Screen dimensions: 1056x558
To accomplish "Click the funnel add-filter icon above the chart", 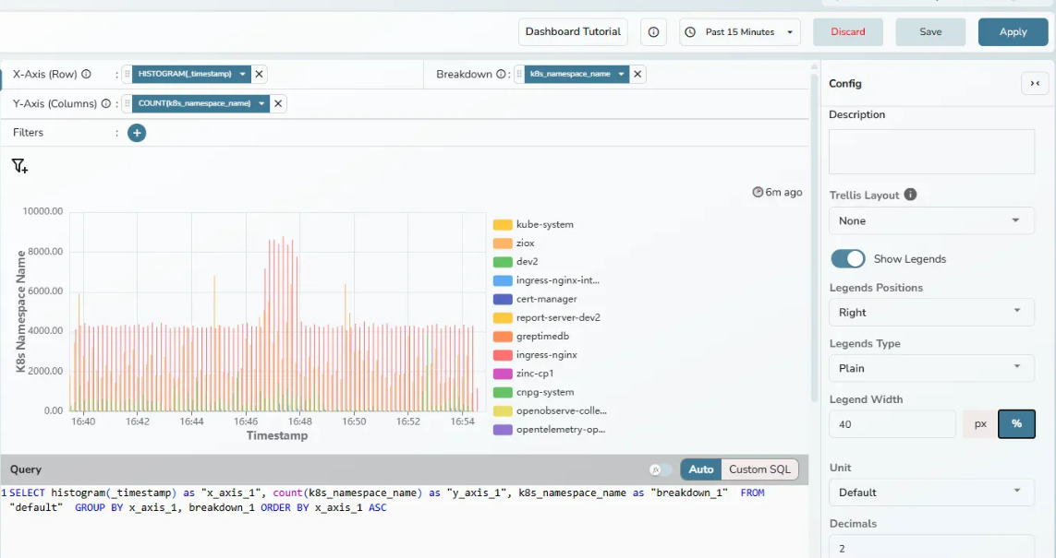I will point(19,166).
